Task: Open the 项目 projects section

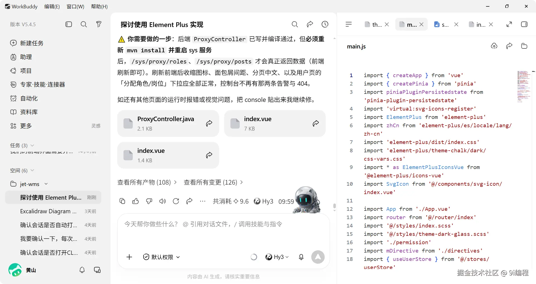Action: tap(21, 71)
